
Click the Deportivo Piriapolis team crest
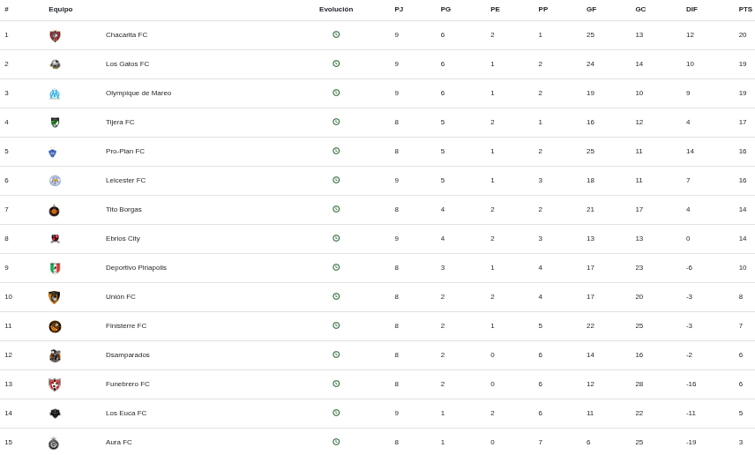(x=55, y=268)
